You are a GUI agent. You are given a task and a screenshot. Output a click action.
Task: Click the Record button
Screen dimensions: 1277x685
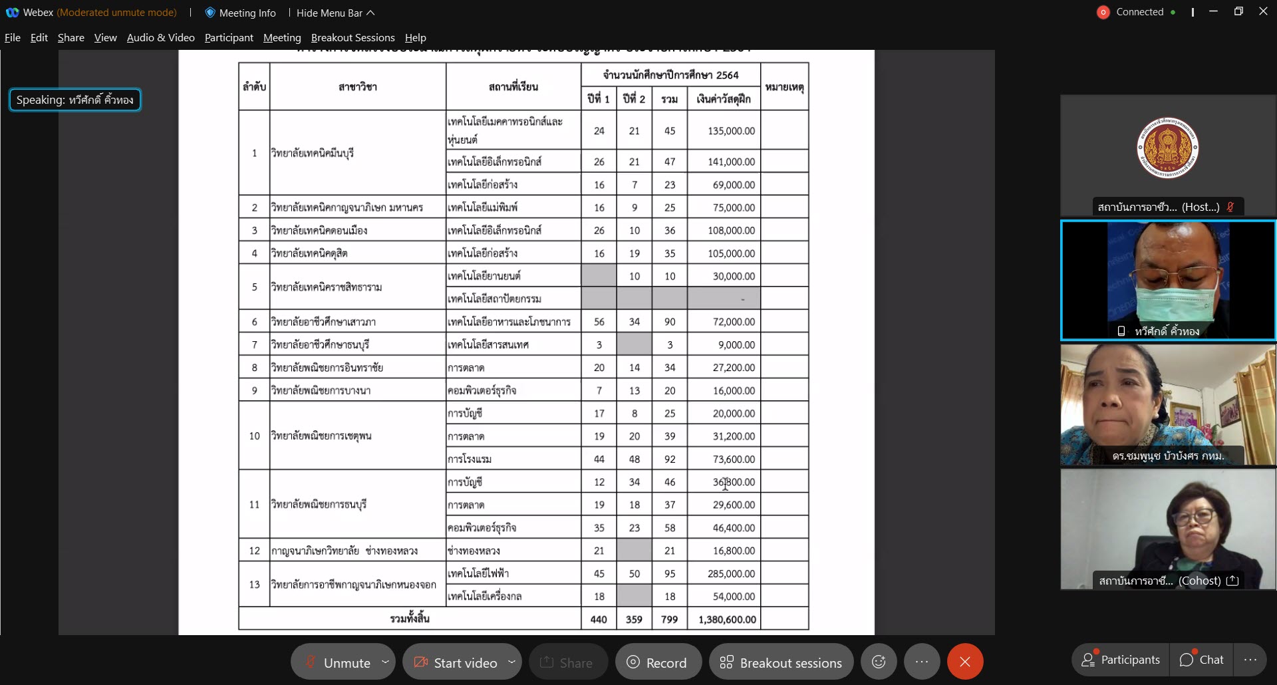click(657, 662)
